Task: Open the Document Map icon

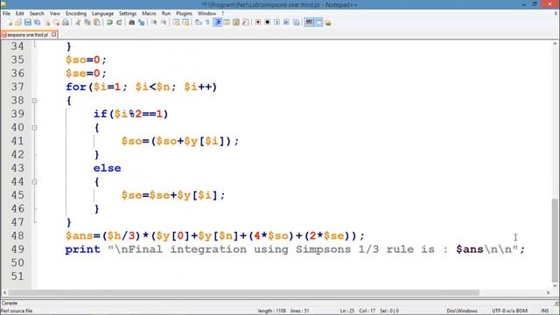Action: click(236, 23)
